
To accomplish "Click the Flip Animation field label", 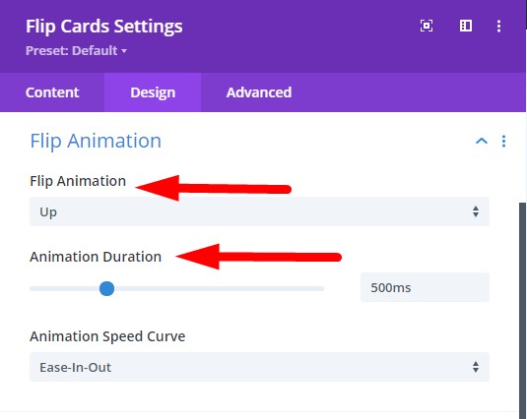I will point(78,181).
